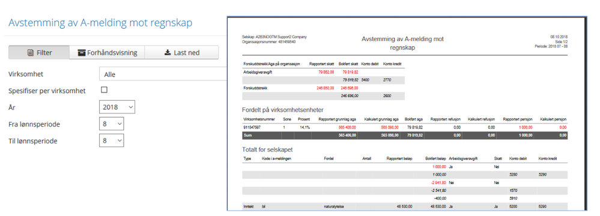Image resolution: width=600 pixels, height=216 pixels.
Task: Click the bokført beløp -2 941,80 value
Action: [438, 182]
